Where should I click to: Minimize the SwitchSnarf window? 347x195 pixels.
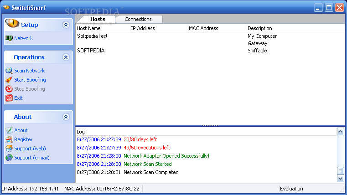coord(318,8)
